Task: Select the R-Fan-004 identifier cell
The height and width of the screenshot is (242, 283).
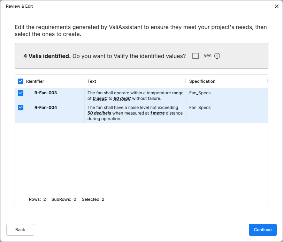Action: [46, 108]
